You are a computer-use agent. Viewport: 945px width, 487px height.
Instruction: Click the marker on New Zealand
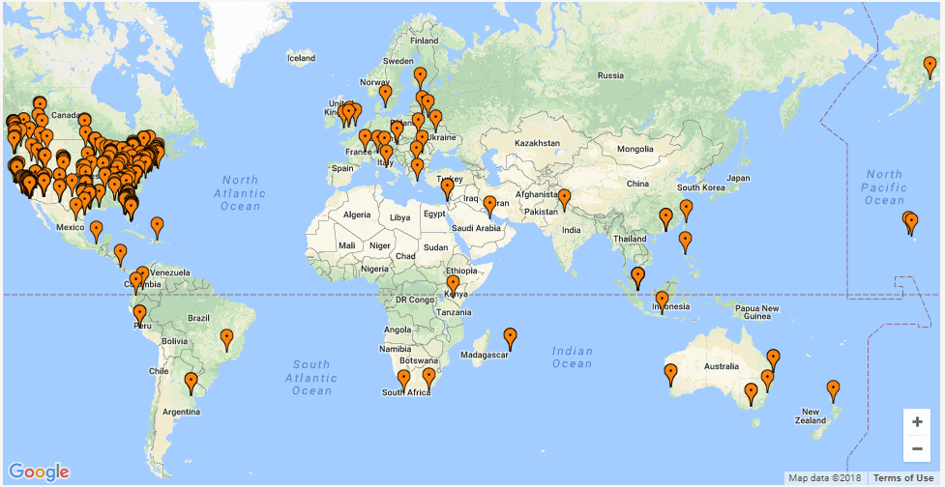click(833, 390)
